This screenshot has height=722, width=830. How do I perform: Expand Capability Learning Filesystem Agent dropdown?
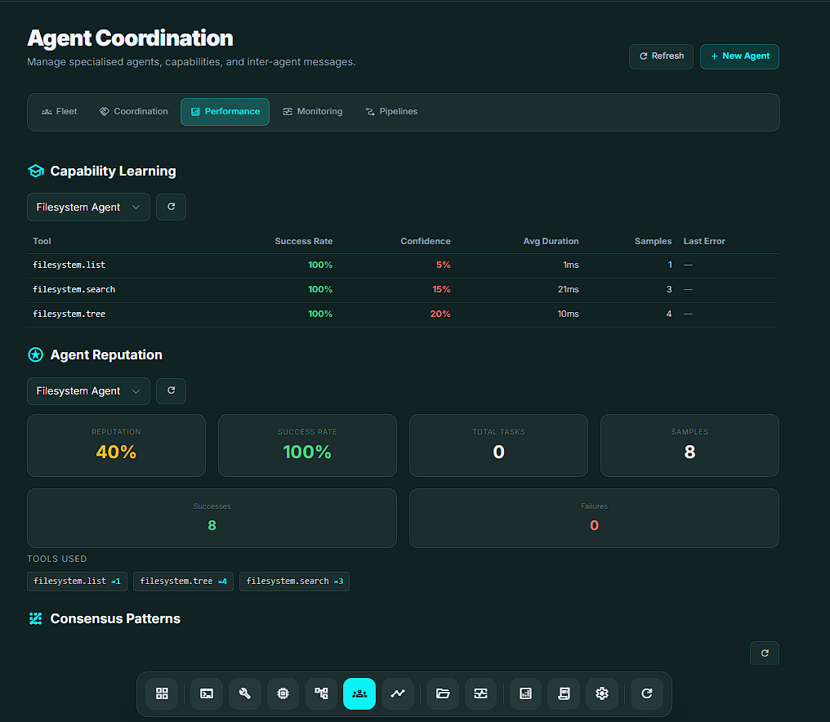point(88,207)
